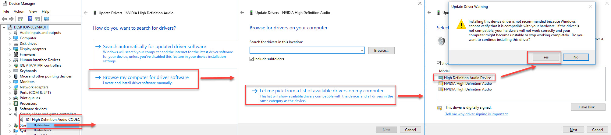Click the Firmware category icon

pyautogui.click(x=16, y=54)
